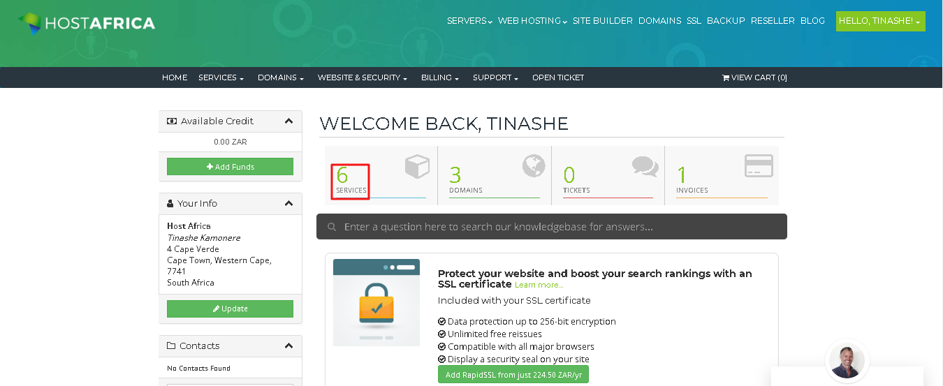Expand the DOMAINS menu in dark navbar
Screen dimensions: 943x386
click(281, 77)
